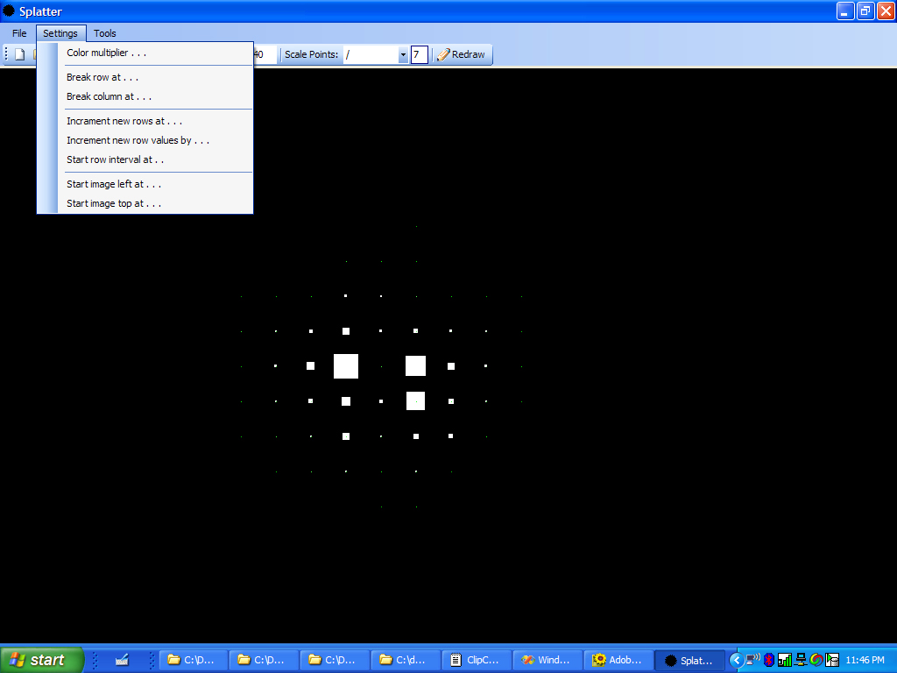The height and width of the screenshot is (673, 897).
Task: Open the Scale Points operator dropdown
Action: coord(403,55)
